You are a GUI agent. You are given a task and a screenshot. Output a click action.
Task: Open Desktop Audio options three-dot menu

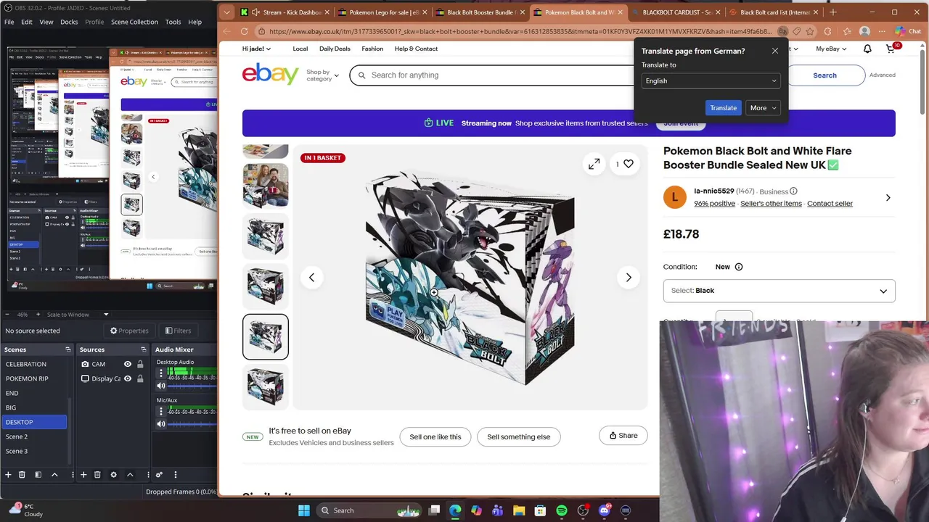(x=161, y=373)
